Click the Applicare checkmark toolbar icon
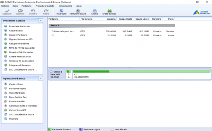 coord(7,11)
